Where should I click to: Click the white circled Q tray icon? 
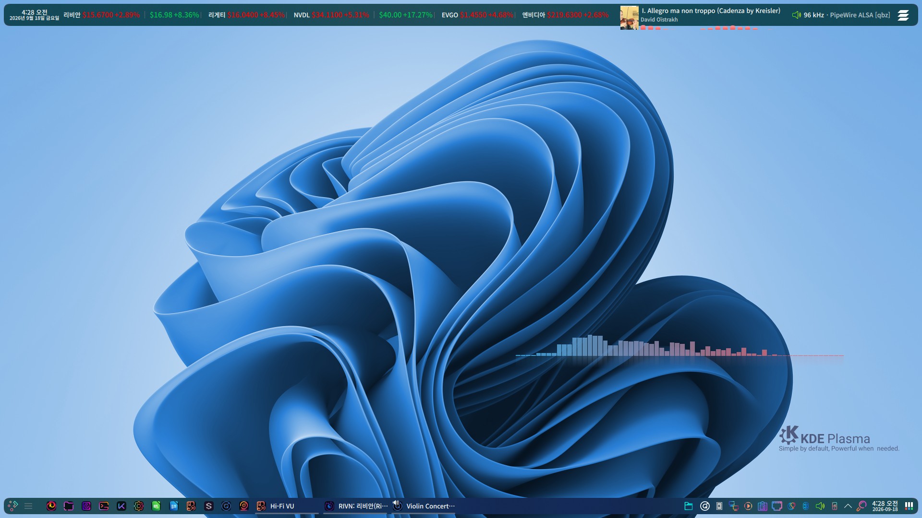(705, 506)
